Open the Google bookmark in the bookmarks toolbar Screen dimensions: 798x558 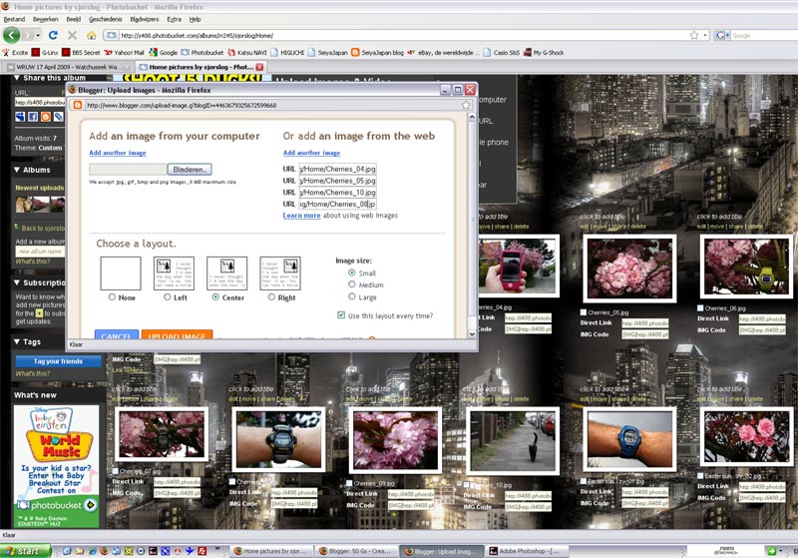point(163,53)
